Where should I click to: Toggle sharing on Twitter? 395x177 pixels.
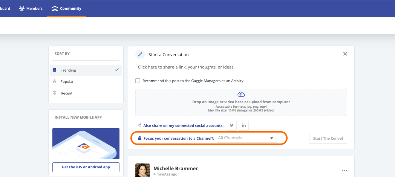point(232,126)
